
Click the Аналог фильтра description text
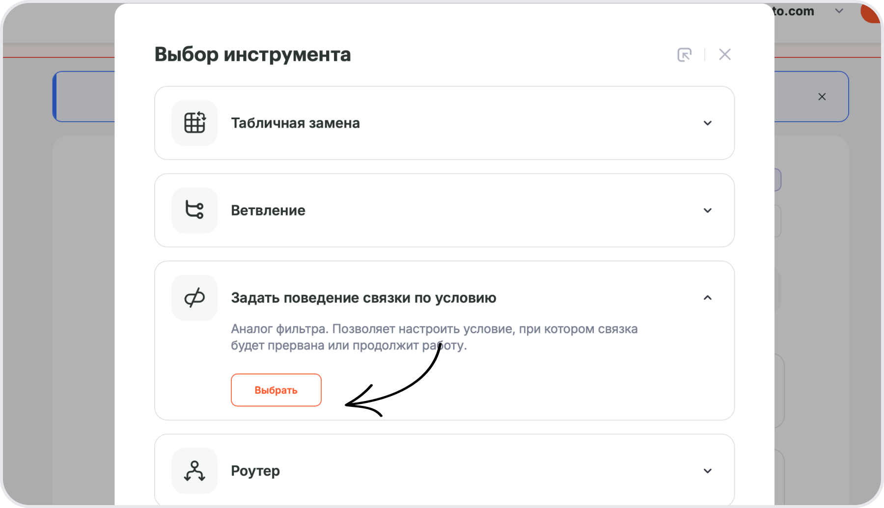434,337
